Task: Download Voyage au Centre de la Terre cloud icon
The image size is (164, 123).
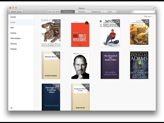Action: point(87,86)
